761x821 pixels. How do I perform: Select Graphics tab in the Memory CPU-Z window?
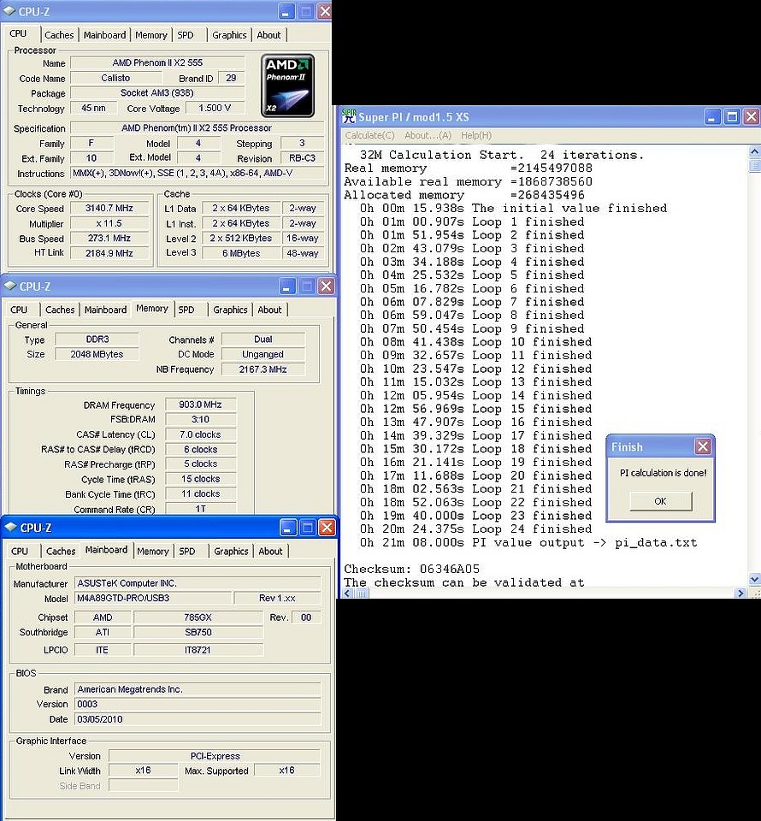click(230, 310)
